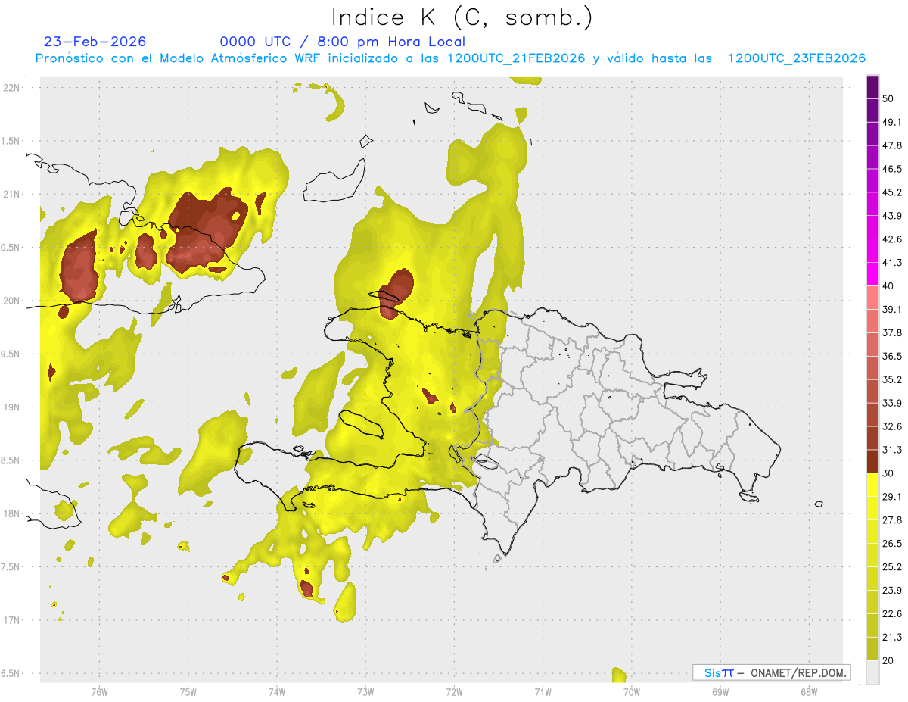Click the bright yellow colorbar segment between 29.1 and 30
This screenshot has height=702, width=908.
872,485
